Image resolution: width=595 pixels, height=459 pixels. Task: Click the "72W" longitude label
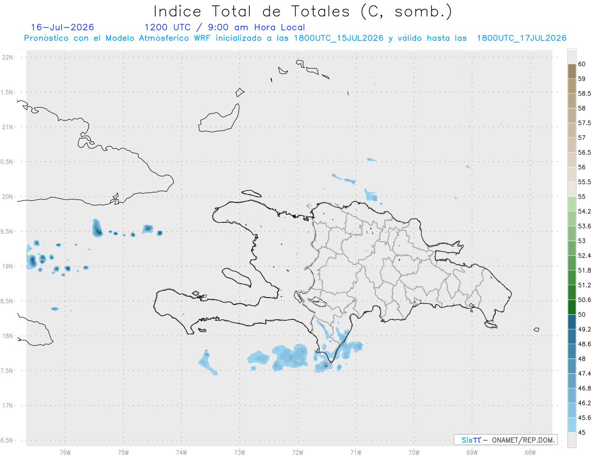point(297,453)
